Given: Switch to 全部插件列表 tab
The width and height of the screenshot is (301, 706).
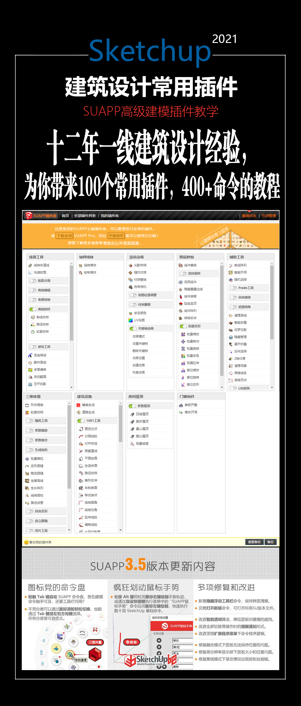Looking at the screenshot, I should coord(85,216).
